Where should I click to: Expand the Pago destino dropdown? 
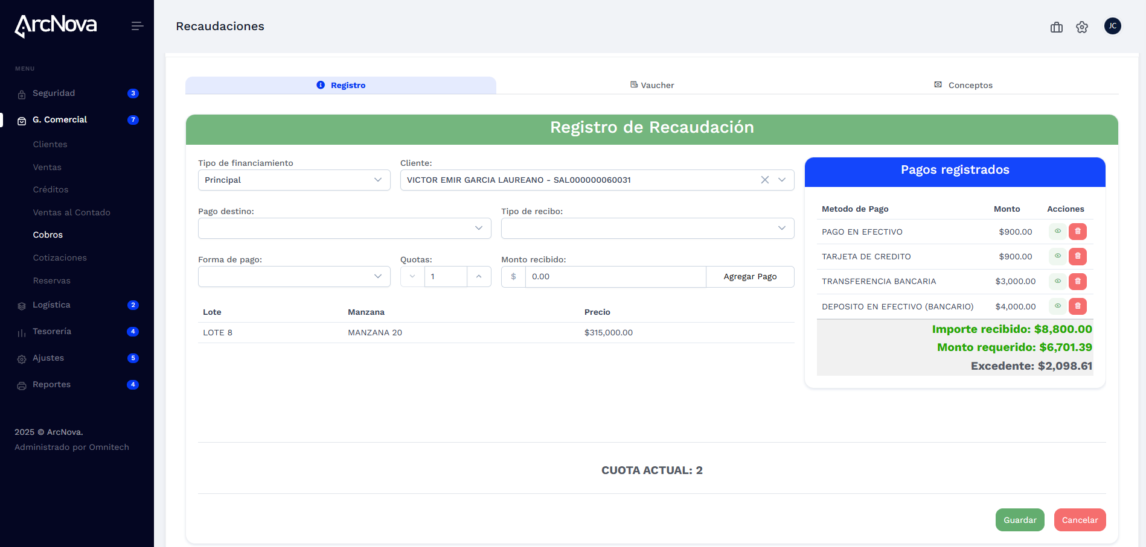(344, 228)
